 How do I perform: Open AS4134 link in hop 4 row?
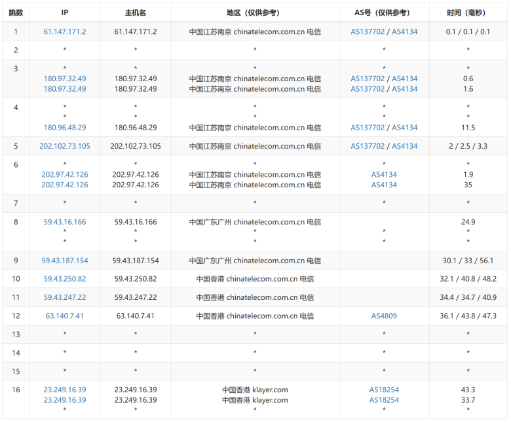click(404, 128)
